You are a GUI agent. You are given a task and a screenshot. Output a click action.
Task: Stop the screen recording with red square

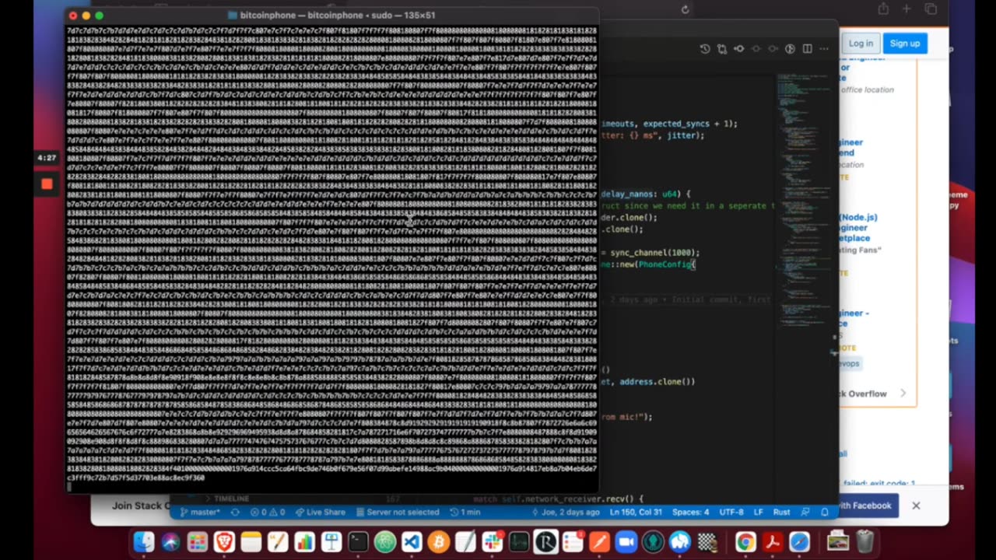click(47, 184)
